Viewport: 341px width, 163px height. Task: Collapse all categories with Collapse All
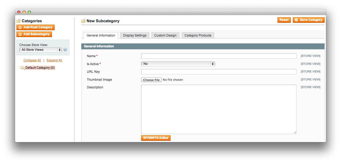point(32,60)
